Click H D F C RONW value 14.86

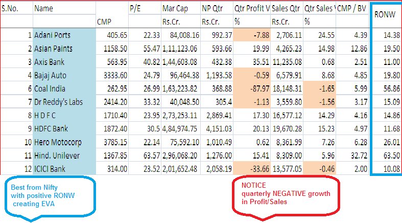click(x=386, y=115)
